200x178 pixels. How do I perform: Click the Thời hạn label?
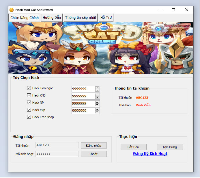click(125, 105)
